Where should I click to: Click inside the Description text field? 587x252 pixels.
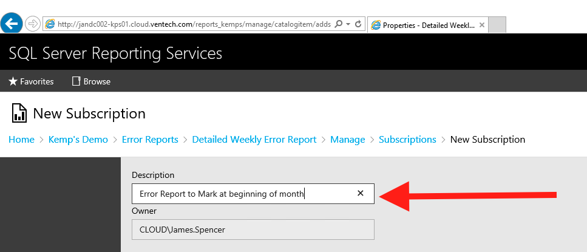tap(243, 194)
